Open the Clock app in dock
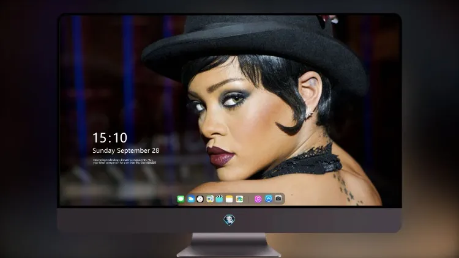Viewport: 459px width, 258px height. tap(200, 199)
